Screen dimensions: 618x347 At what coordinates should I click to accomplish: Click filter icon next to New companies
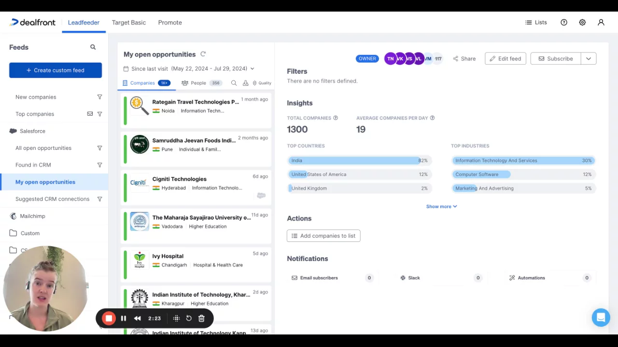(x=99, y=97)
